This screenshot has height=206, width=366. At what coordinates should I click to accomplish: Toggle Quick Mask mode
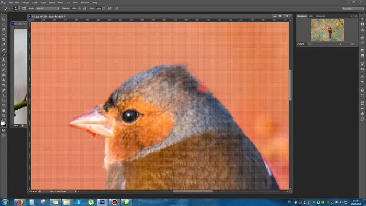3,130
